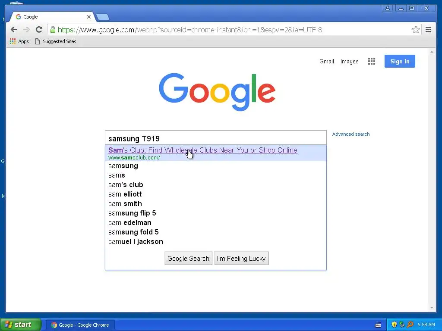The width and height of the screenshot is (442, 331).
Task: Select Google Chrome taskbar button
Action: tap(80, 325)
